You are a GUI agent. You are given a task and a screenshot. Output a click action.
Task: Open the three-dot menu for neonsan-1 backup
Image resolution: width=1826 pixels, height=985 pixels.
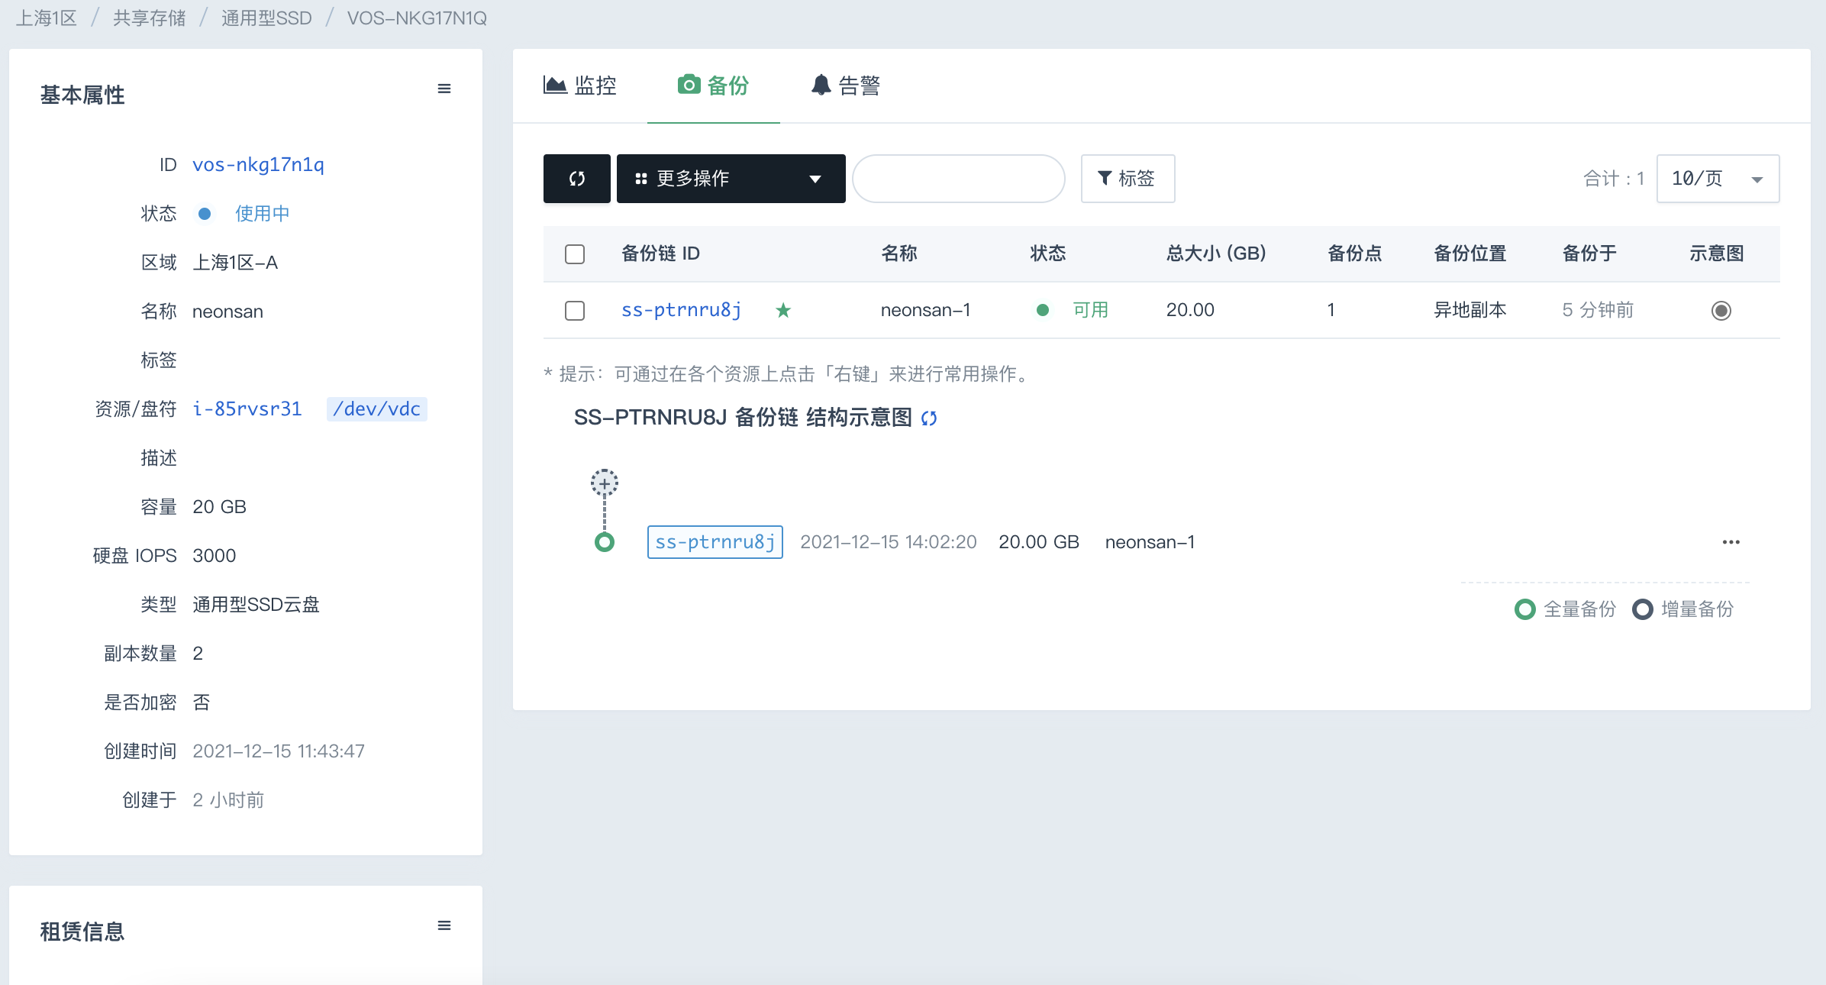pyautogui.click(x=1731, y=542)
